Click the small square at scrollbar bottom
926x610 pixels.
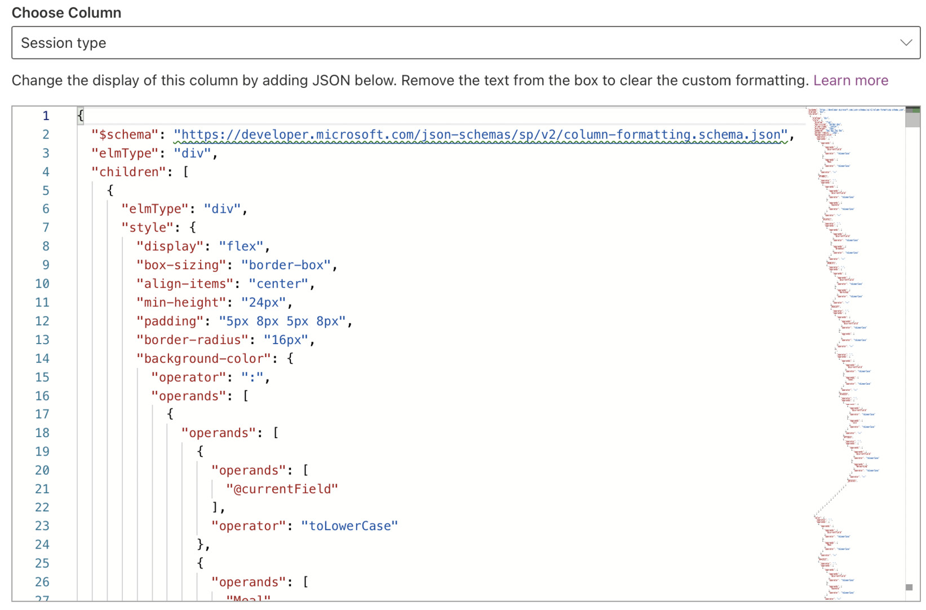909,587
